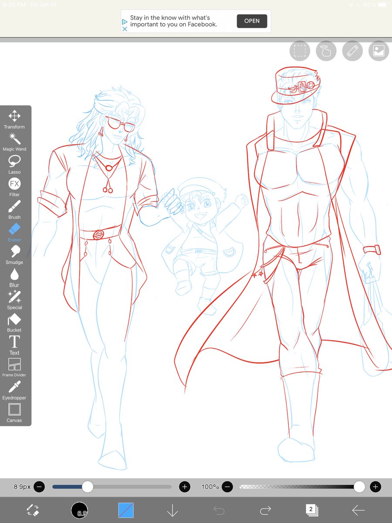Select the Blur tool

[x=14, y=278]
